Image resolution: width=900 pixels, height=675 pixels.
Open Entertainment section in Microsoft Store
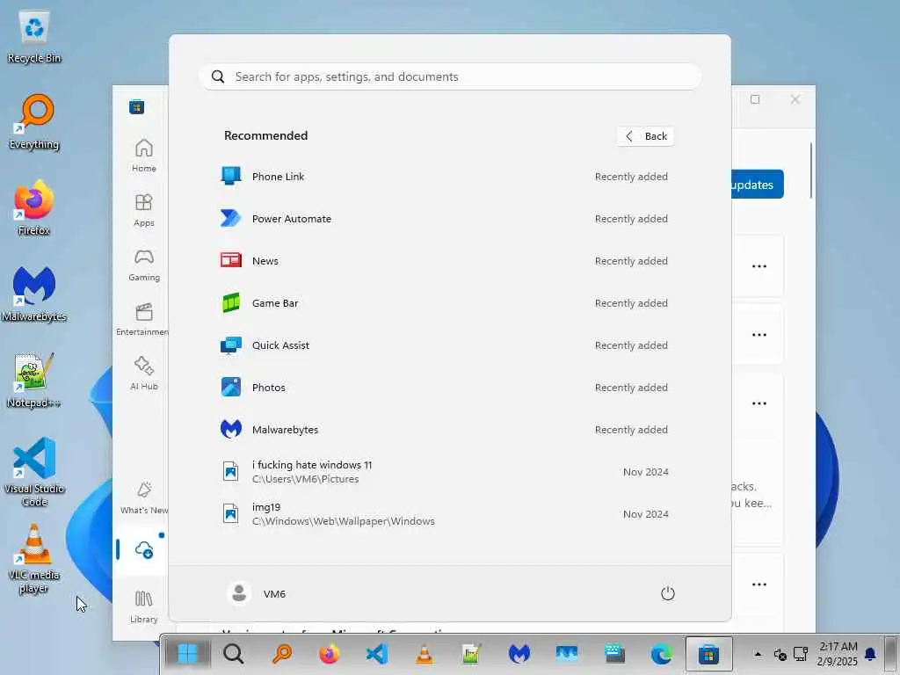coord(142,319)
